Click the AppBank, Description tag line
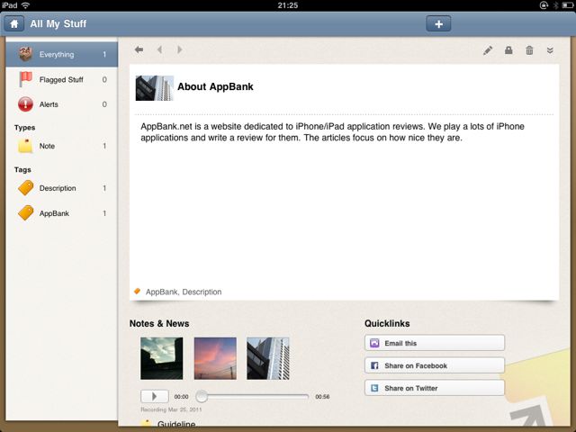 pyautogui.click(x=184, y=292)
